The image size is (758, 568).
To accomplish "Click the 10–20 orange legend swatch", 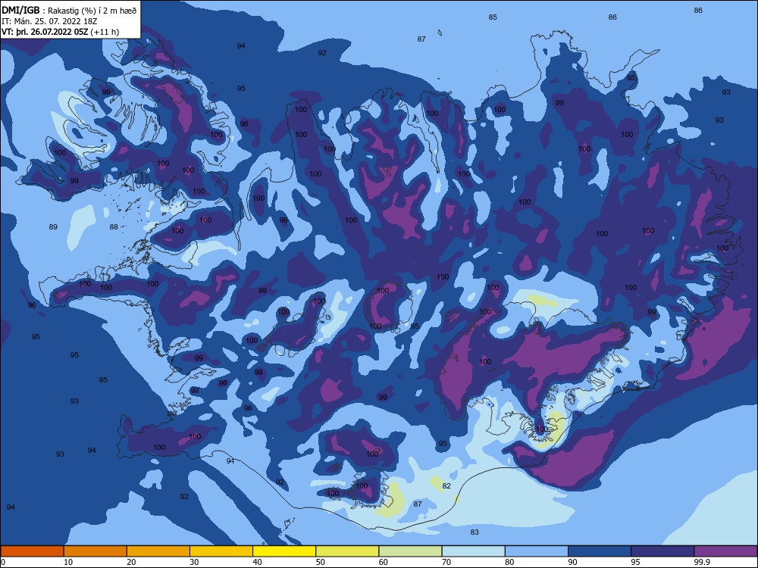I will tap(96, 551).
